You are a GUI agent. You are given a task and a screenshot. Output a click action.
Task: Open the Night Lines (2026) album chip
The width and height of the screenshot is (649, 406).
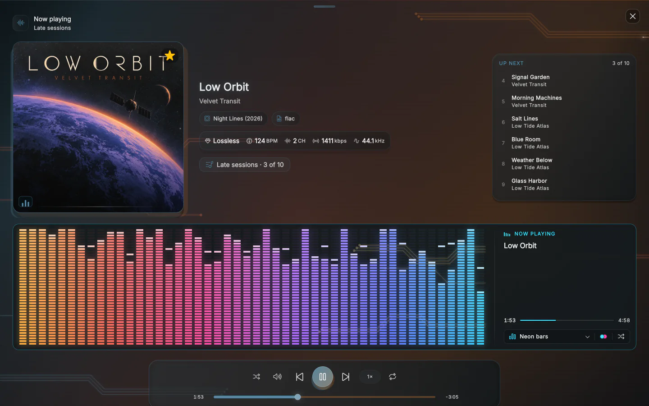233,119
